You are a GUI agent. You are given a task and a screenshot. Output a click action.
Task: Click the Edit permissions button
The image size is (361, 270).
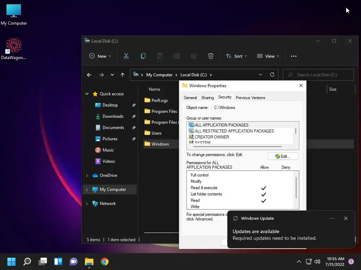point(283,156)
